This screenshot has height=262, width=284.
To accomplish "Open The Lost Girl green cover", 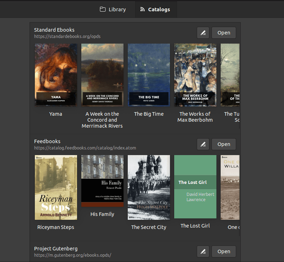I will (195, 186).
